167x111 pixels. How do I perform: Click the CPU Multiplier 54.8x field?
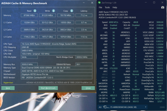[x=29, y=57]
